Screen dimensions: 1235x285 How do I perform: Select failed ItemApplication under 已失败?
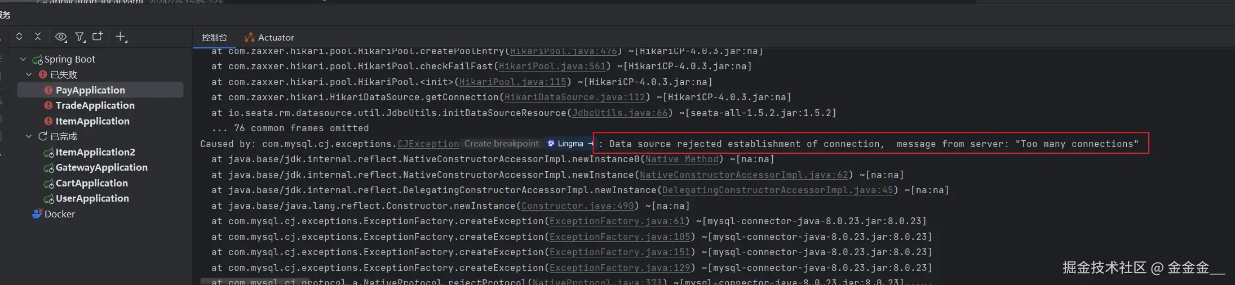pyautogui.click(x=92, y=121)
